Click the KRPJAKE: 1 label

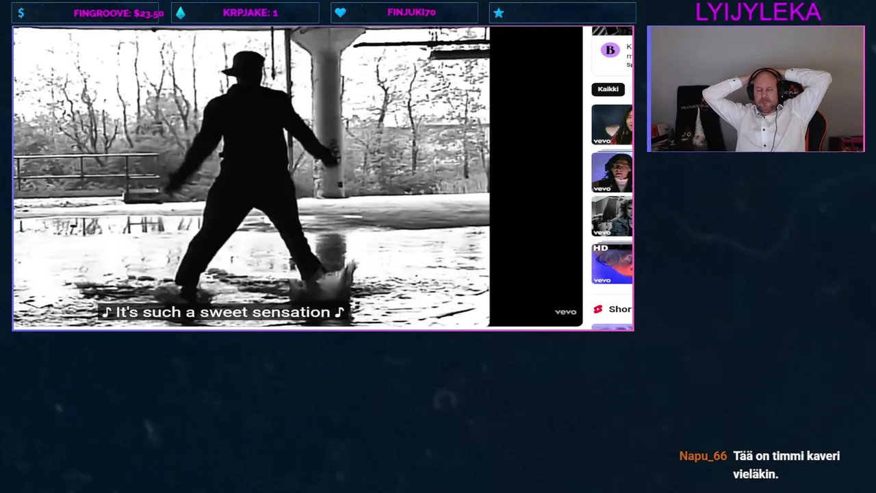pyautogui.click(x=250, y=13)
